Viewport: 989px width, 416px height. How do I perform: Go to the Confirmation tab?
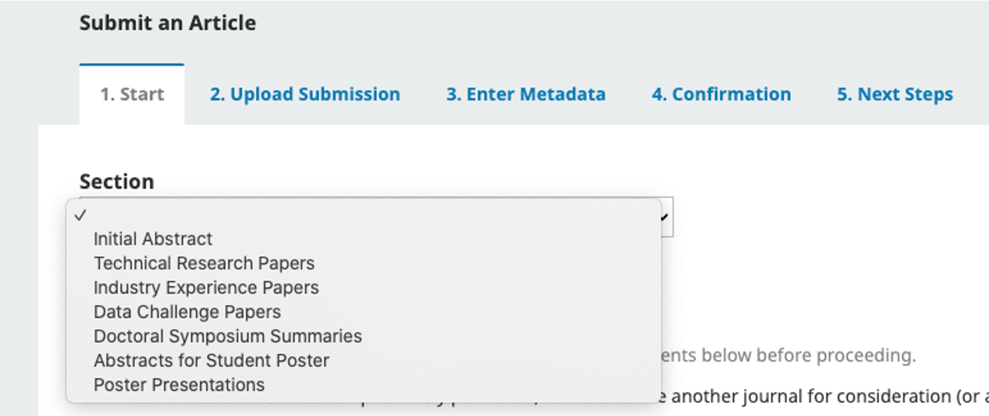pyautogui.click(x=721, y=94)
